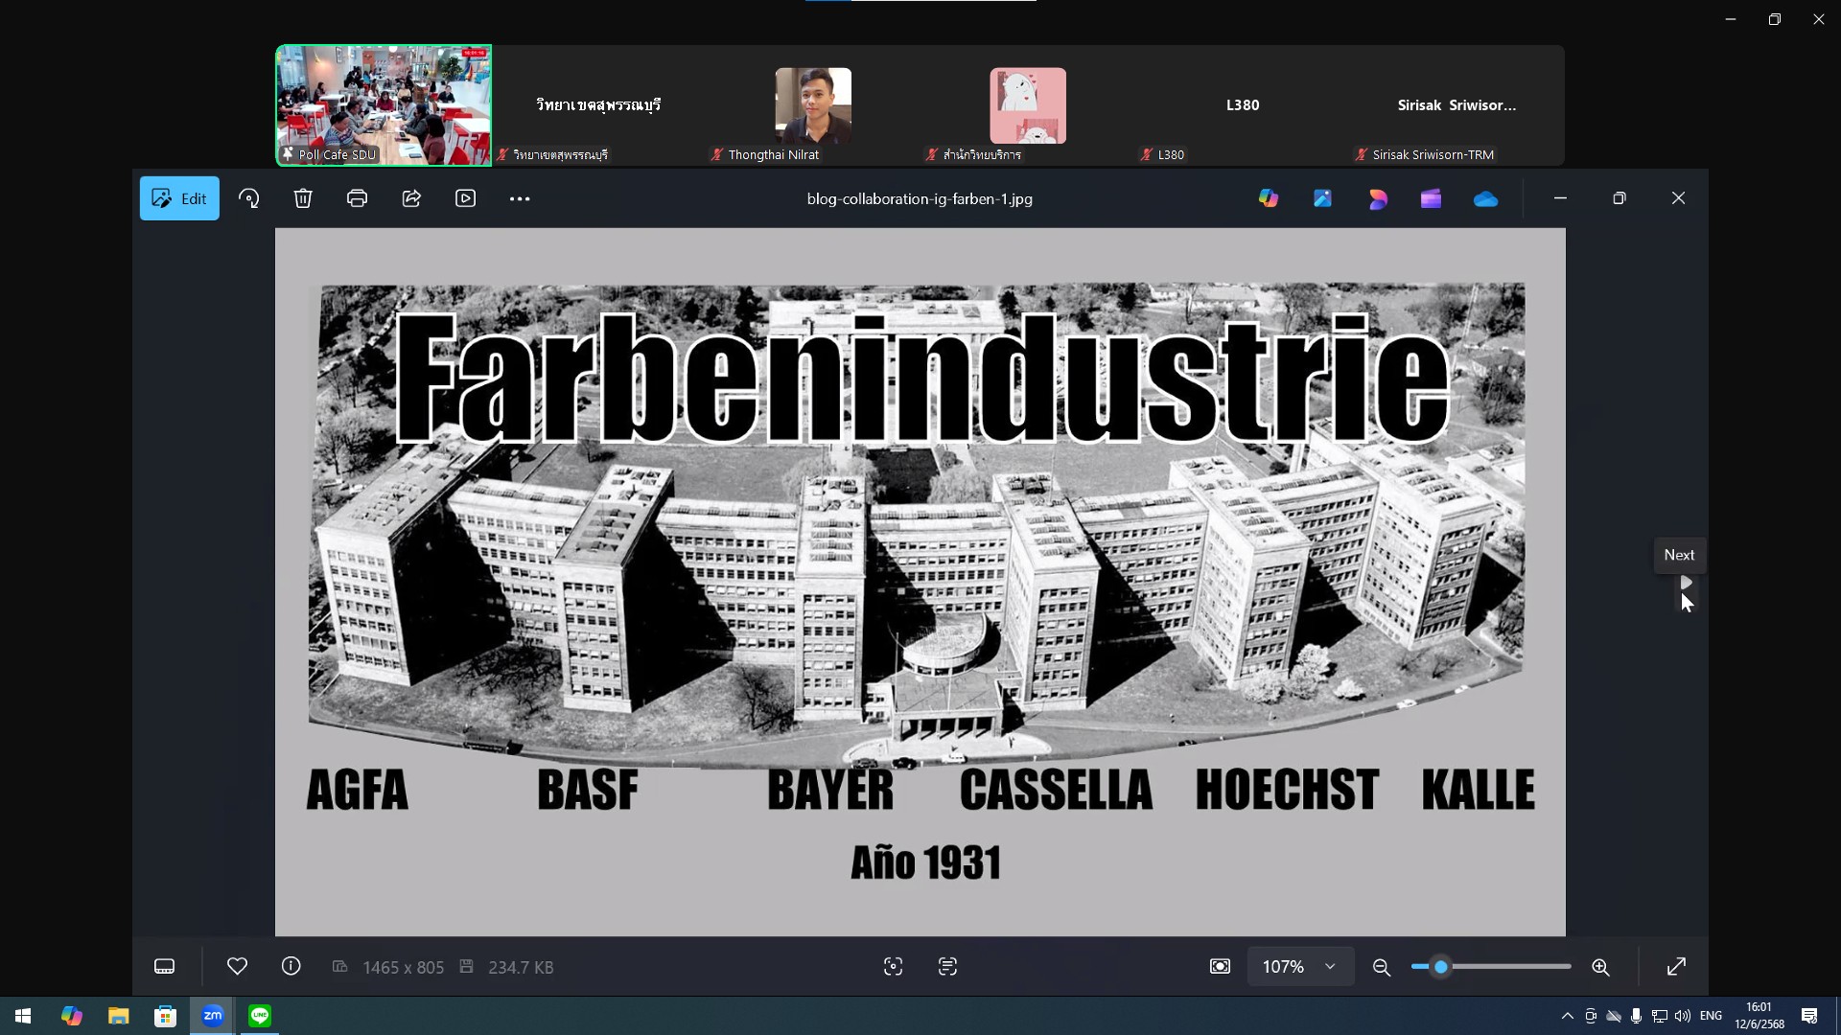Open LINE app from the taskbar

[260, 1016]
